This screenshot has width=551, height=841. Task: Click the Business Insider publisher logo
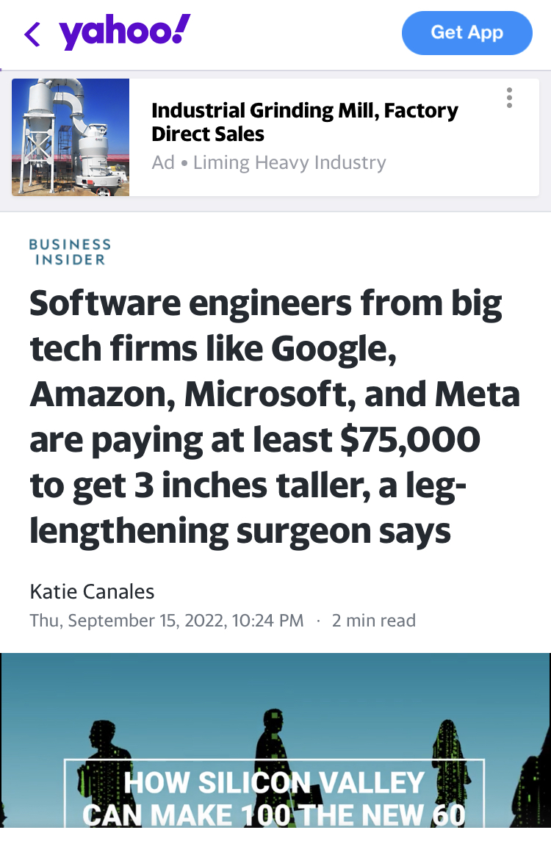70,252
